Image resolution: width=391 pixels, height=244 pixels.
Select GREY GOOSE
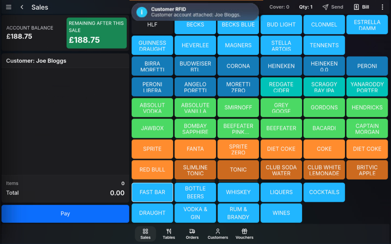pyautogui.click(x=281, y=108)
